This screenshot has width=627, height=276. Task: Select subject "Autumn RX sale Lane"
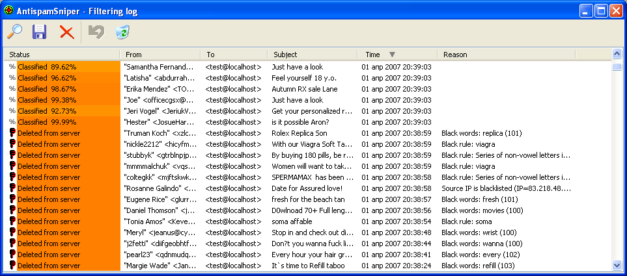point(305,88)
